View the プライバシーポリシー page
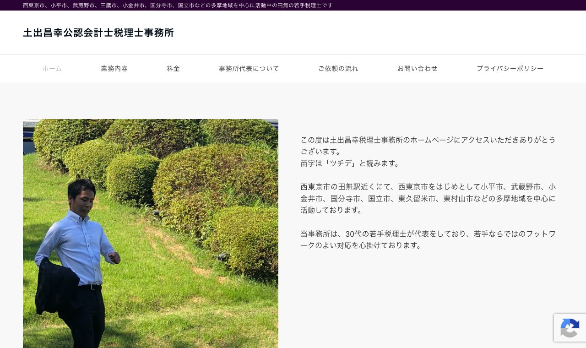Viewport: 586px width, 348px height. 510,69
